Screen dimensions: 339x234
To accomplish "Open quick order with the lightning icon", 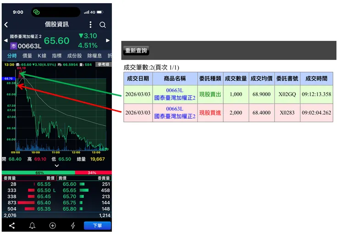I will 73,226.
